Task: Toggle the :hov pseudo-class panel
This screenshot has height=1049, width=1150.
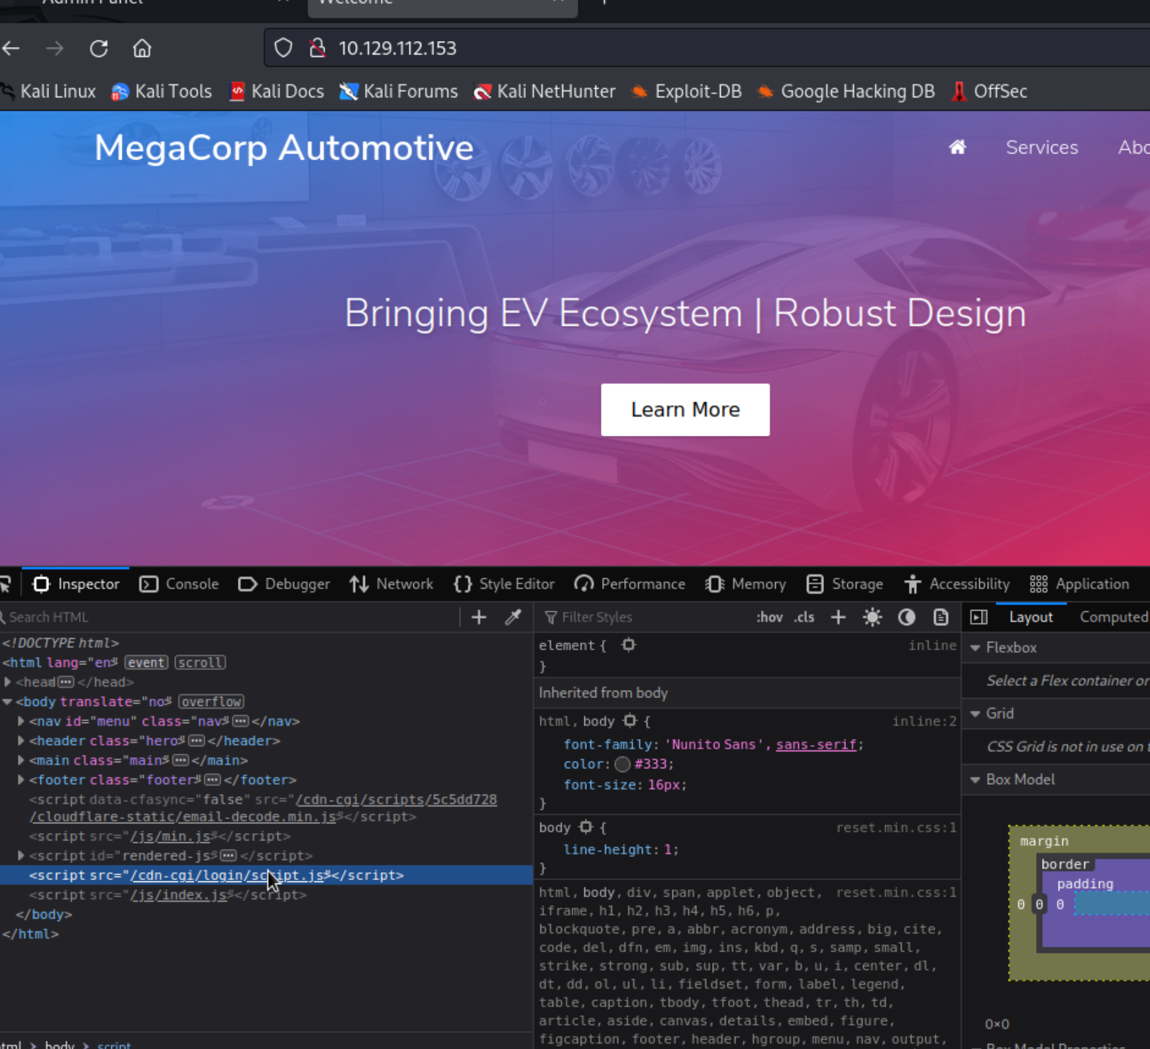Action: pyautogui.click(x=769, y=617)
